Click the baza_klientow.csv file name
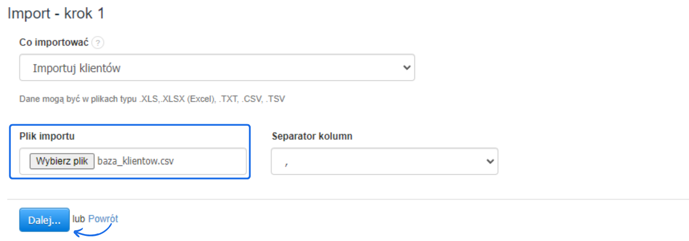The height and width of the screenshot is (241, 689). (x=135, y=161)
